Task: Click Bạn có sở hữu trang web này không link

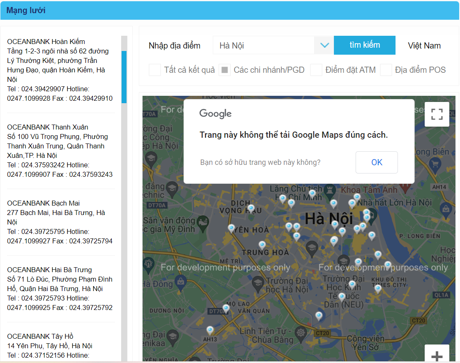Action: [x=260, y=162]
